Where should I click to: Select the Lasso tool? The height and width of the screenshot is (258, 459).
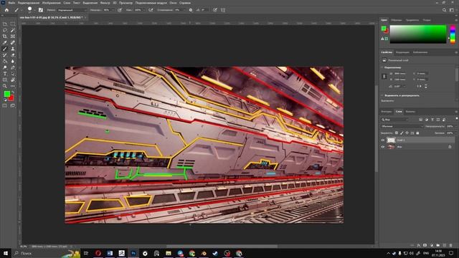point(5,30)
